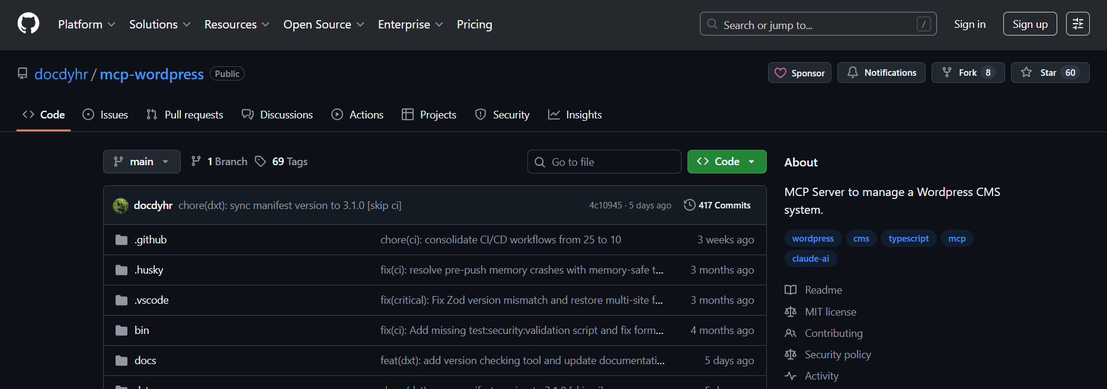The width and height of the screenshot is (1107, 389).
Task: Open the latest commit message about manifest sync
Action: [x=290, y=205]
